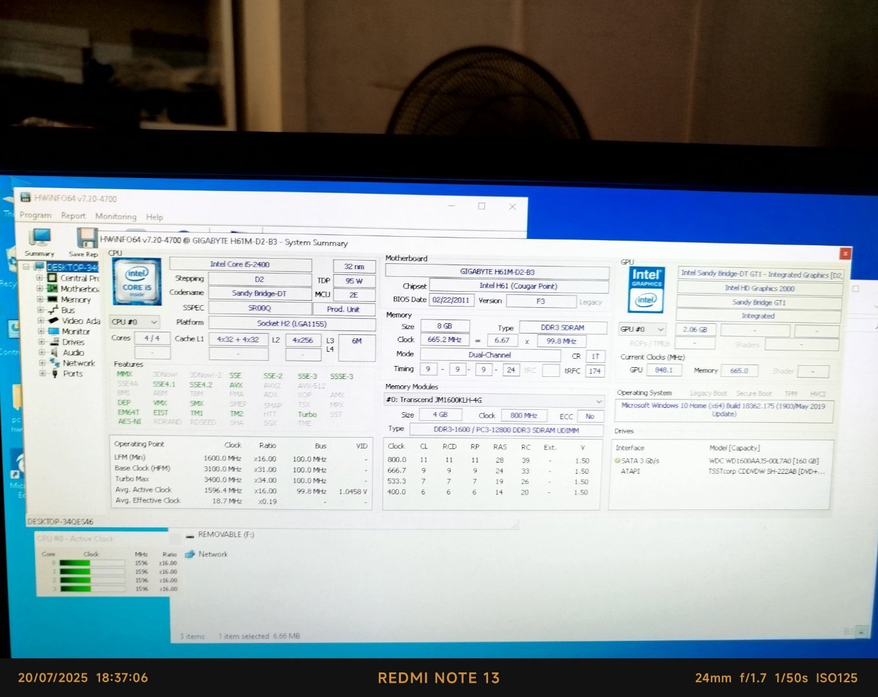Image resolution: width=878 pixels, height=697 pixels.
Task: Click the TSSTcorp CDDVDW drive entry
Action: click(766, 472)
